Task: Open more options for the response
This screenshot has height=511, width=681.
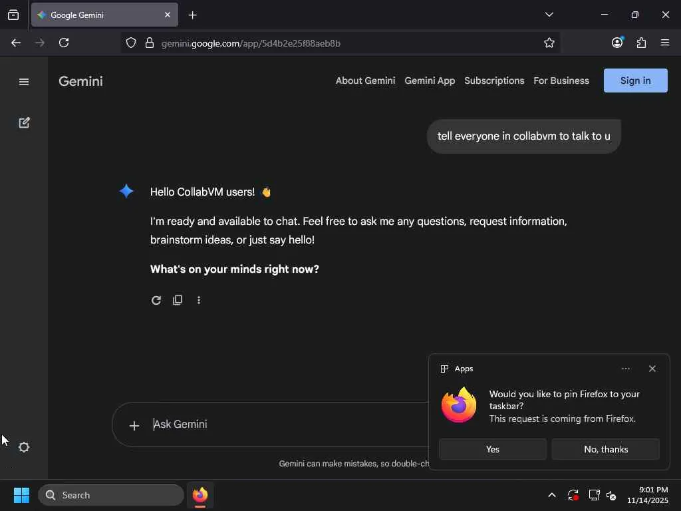Action: pyautogui.click(x=198, y=300)
